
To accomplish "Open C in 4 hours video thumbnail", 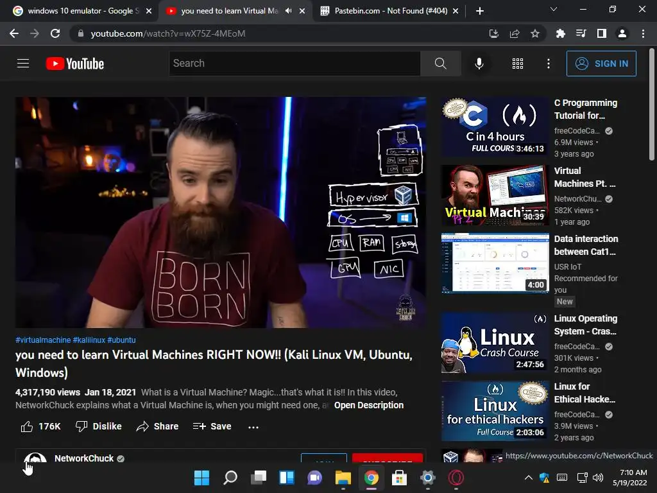I will click(x=495, y=127).
